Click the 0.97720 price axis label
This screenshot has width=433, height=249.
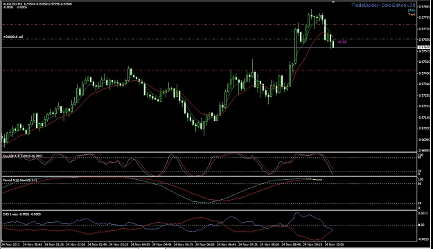click(424, 28)
